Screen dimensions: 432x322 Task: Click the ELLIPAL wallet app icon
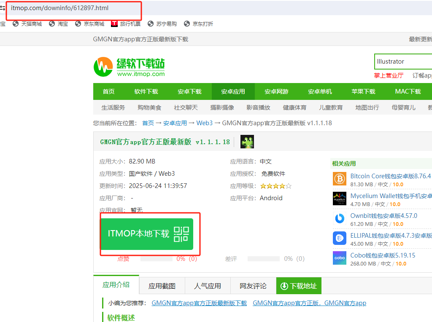pos(339,238)
